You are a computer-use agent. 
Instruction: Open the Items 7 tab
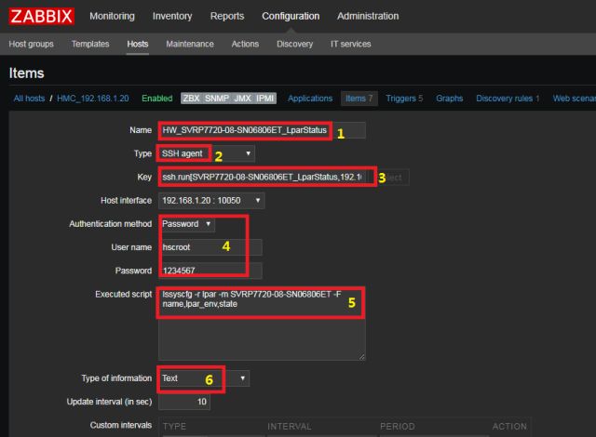359,99
